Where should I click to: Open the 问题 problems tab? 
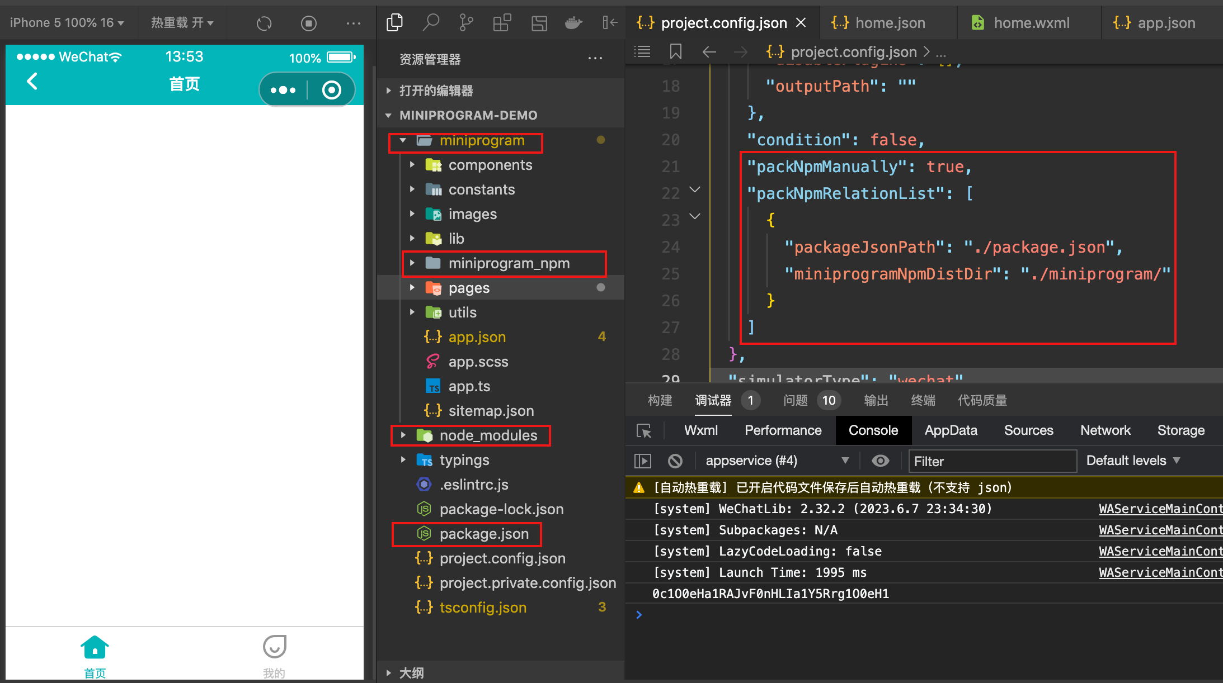click(x=796, y=400)
